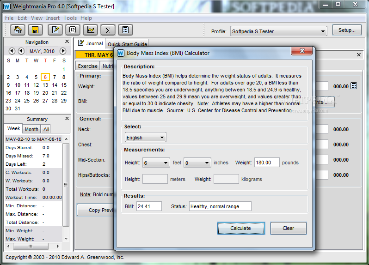369x265 pixels.
Task: Open the Tools menu
Action: point(70,18)
